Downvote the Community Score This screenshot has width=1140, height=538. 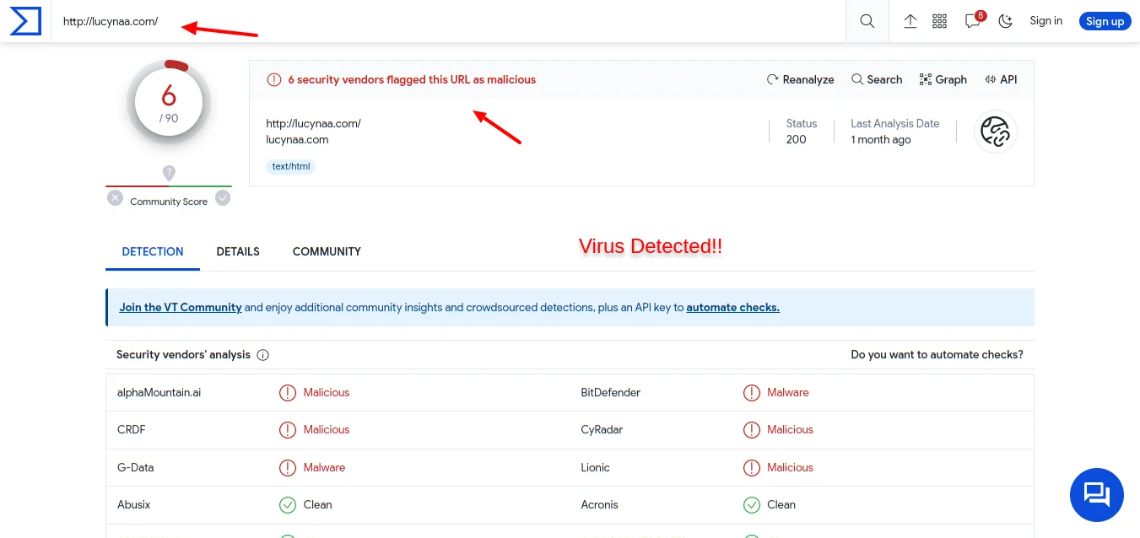pos(115,197)
